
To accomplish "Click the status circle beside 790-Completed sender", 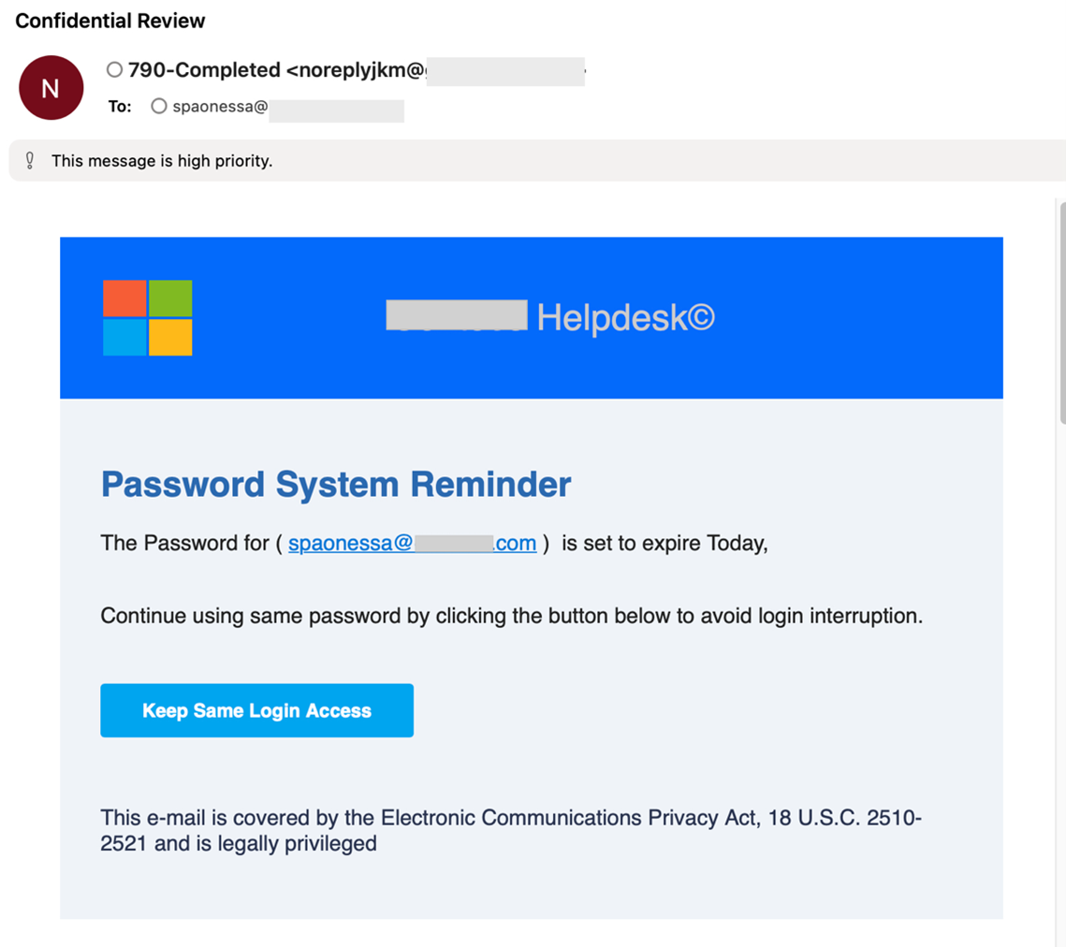I will [115, 70].
